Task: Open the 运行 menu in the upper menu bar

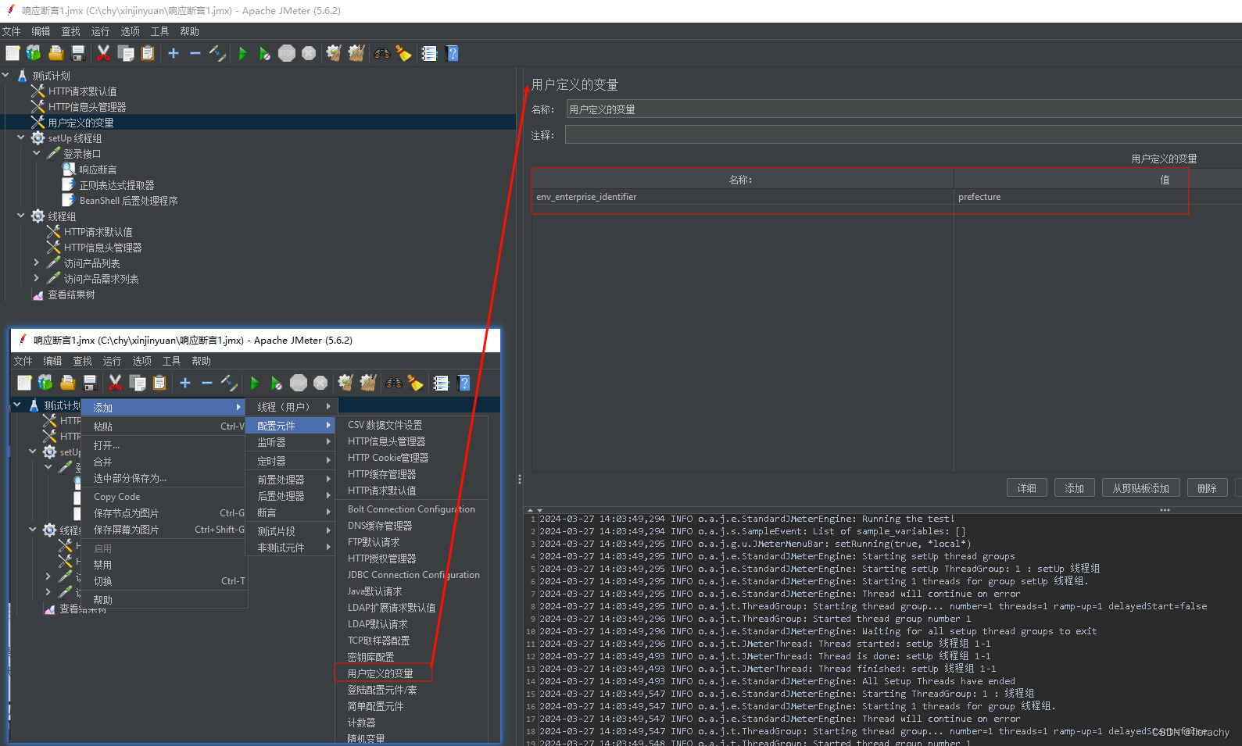Action: (100, 31)
